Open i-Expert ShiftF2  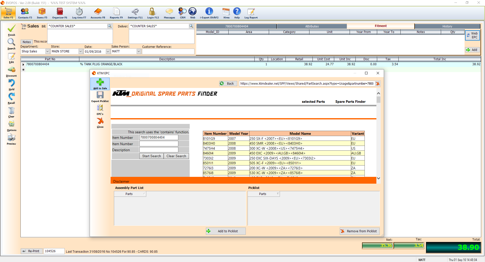pos(209,13)
